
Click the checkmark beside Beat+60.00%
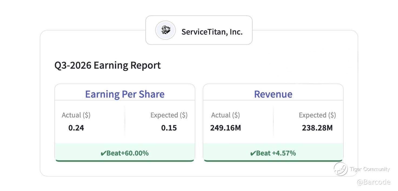pyautogui.click(x=103, y=154)
